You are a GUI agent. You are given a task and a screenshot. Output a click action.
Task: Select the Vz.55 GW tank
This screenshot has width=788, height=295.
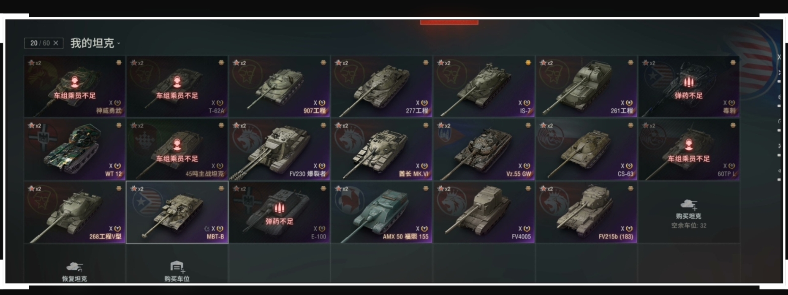click(484, 149)
